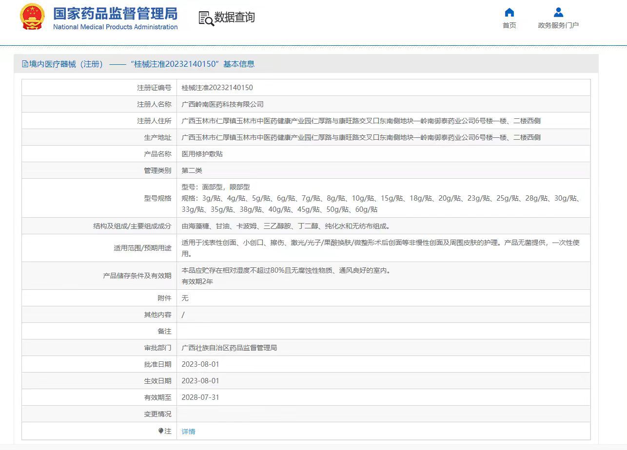627x450 pixels.
Task: Open the 详情 details link
Action: pyautogui.click(x=188, y=431)
